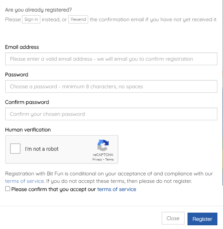
Task: Select the Confirm password field
Action: point(111,114)
